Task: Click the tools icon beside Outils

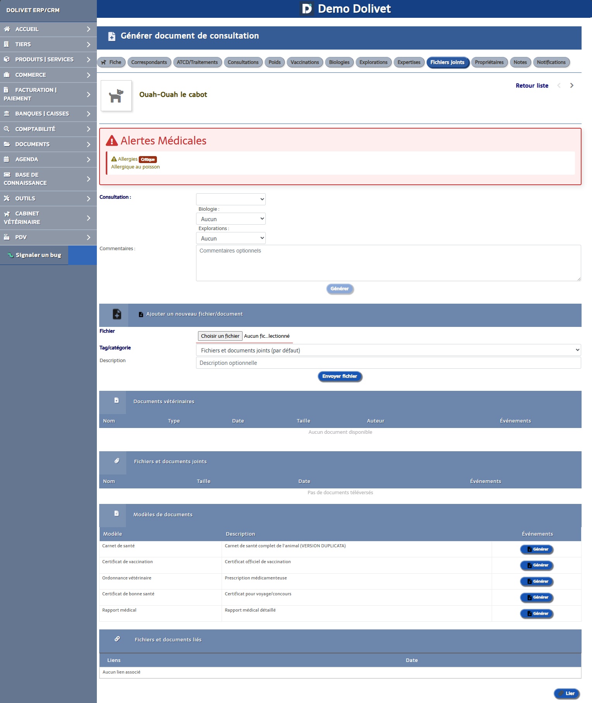Action: pos(7,198)
